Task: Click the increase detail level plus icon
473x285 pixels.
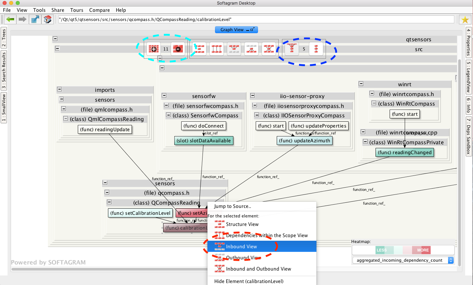Action: click(x=154, y=49)
